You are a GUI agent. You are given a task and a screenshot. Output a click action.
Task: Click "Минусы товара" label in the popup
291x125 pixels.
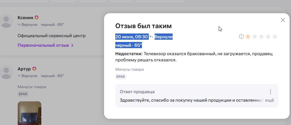130,70
